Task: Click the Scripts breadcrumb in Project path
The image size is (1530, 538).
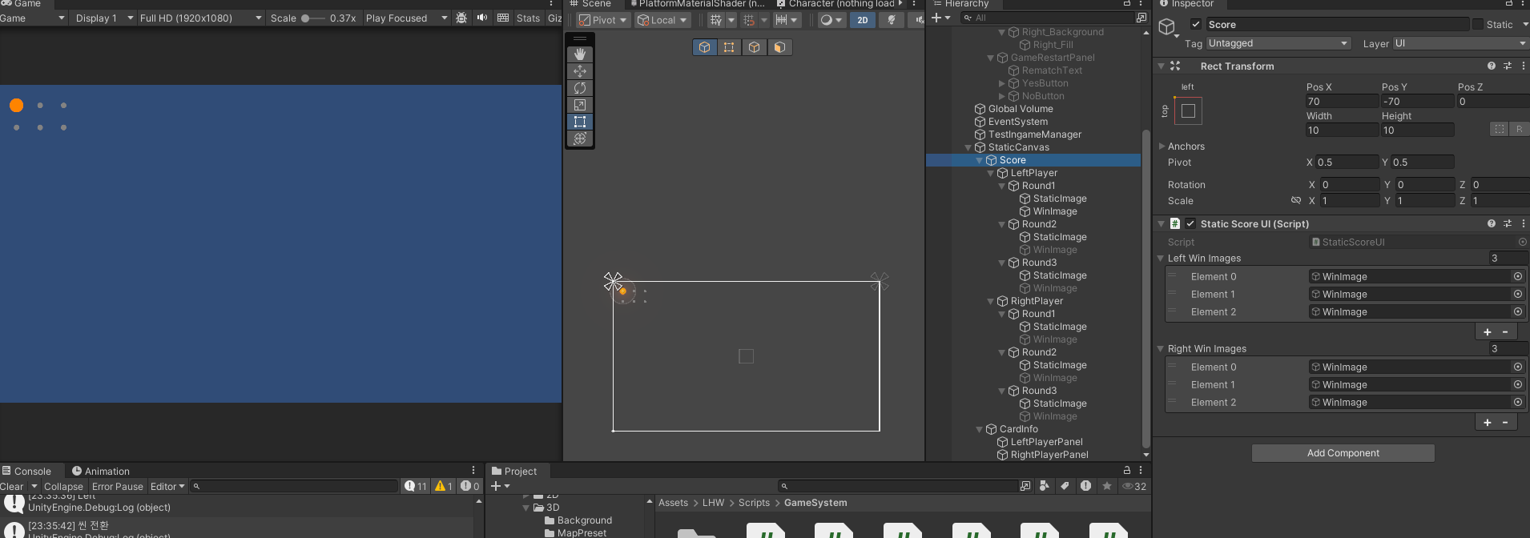Action: point(754,503)
